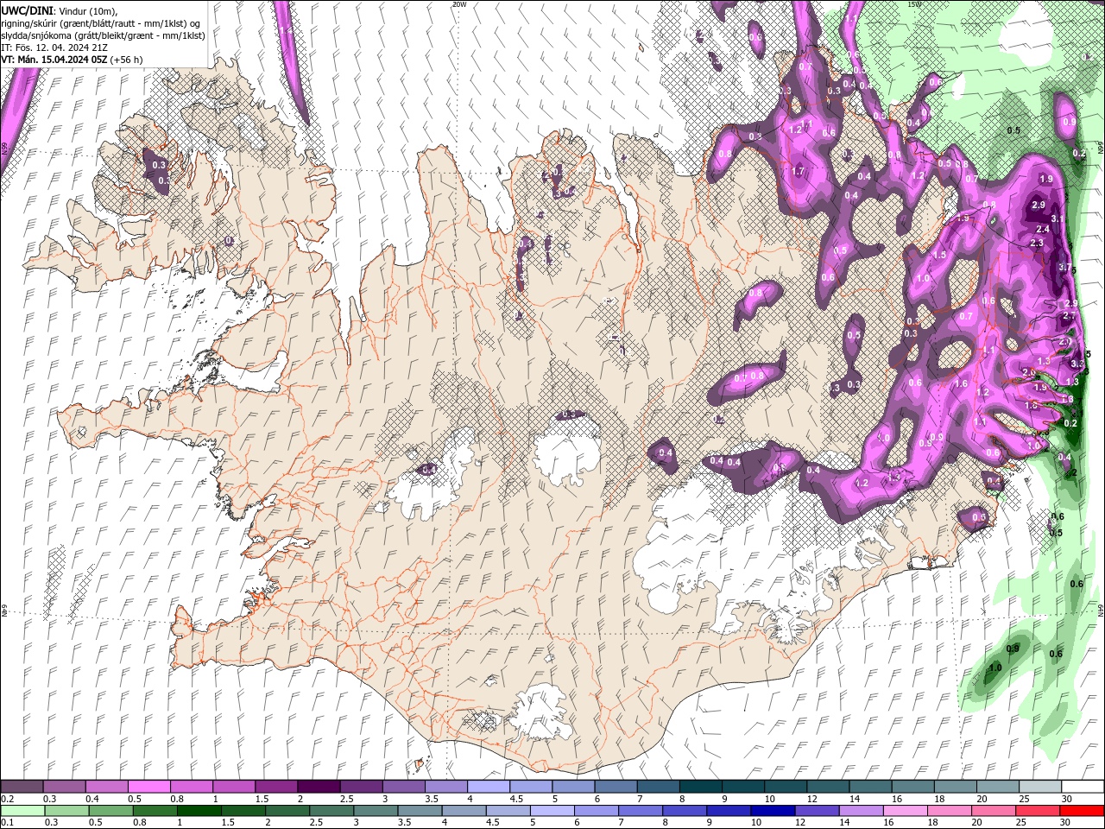Click the bright red swatch ending the bottom legend row

[1082, 811]
